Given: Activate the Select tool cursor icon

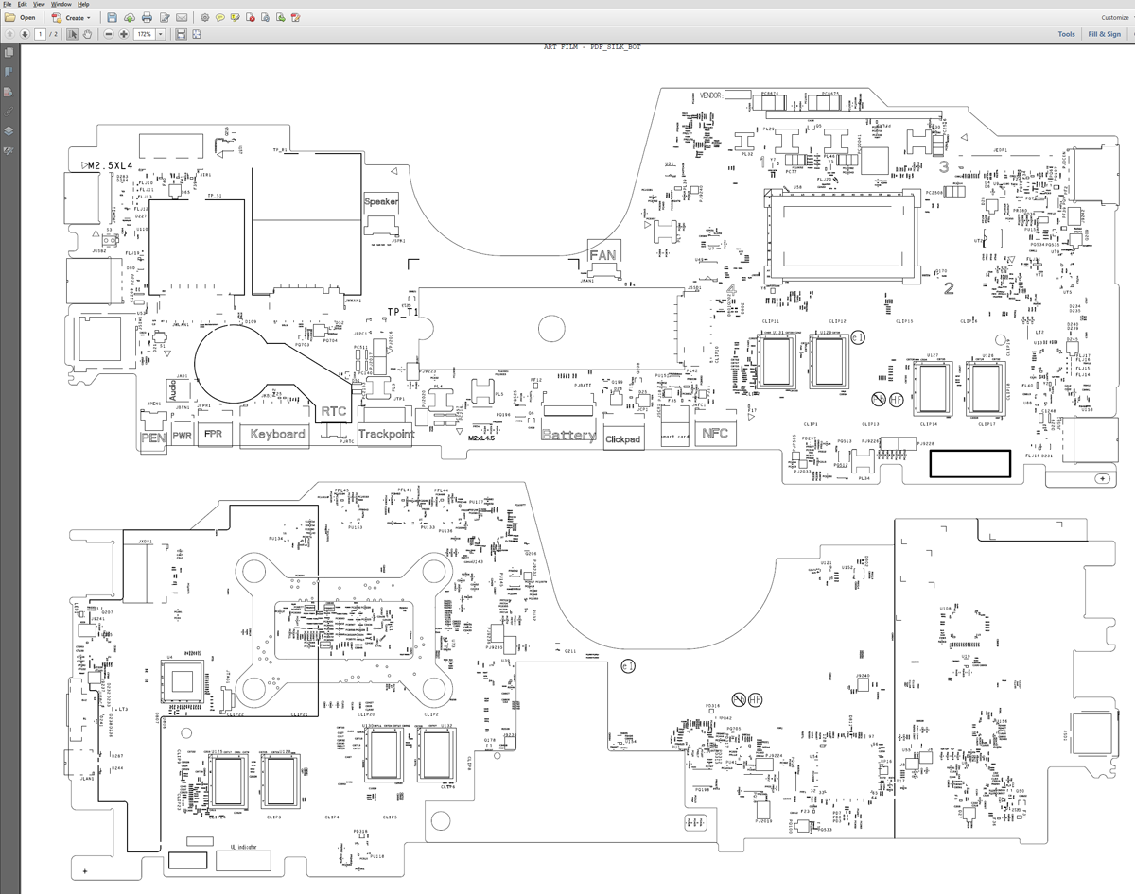Looking at the screenshot, I should coord(72,34).
